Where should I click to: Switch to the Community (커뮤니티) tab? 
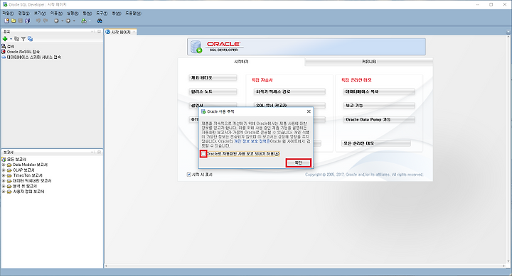369,62
